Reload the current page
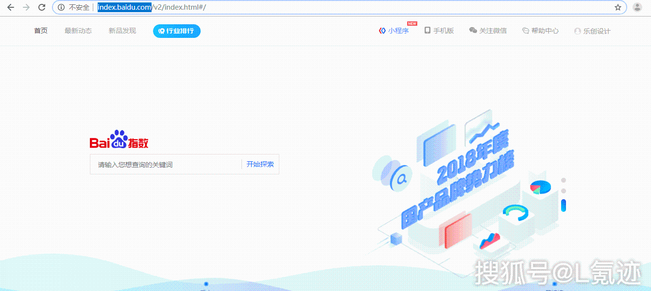 42,7
